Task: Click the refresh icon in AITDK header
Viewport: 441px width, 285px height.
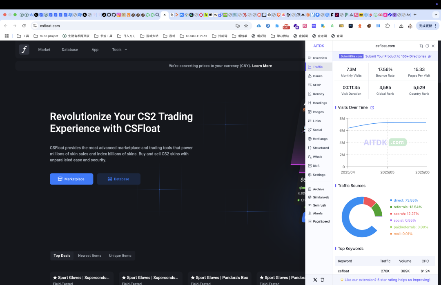Action: [427, 46]
